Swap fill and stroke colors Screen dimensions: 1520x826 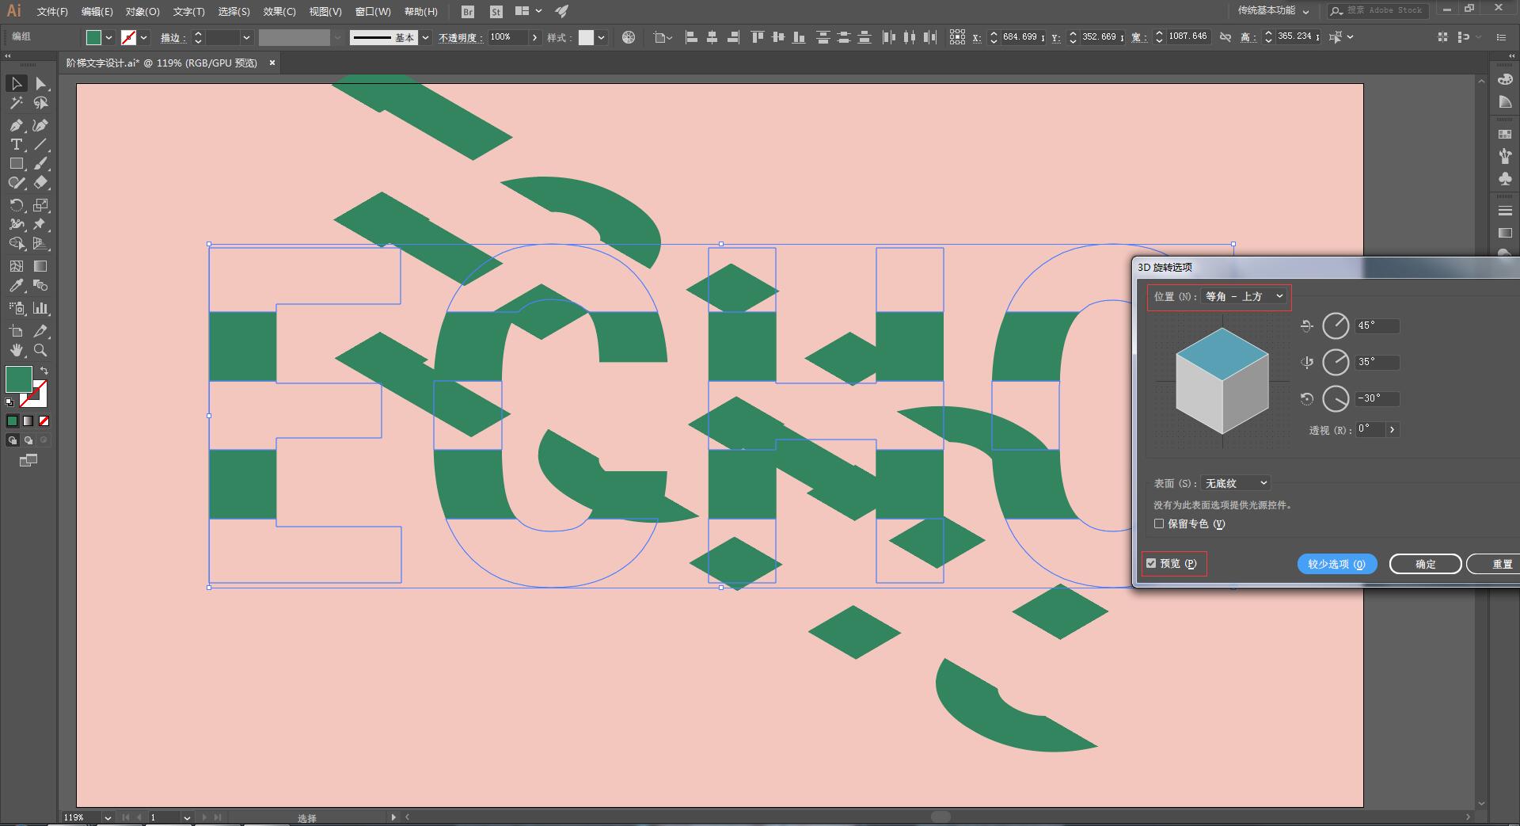tap(44, 371)
